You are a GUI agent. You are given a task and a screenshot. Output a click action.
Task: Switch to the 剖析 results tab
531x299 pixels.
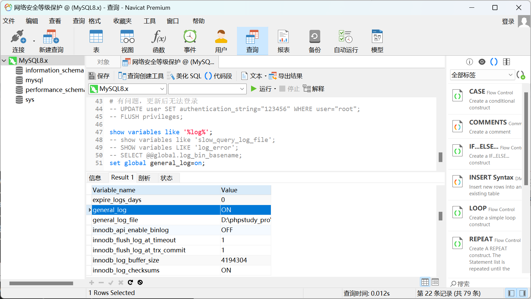(144, 178)
